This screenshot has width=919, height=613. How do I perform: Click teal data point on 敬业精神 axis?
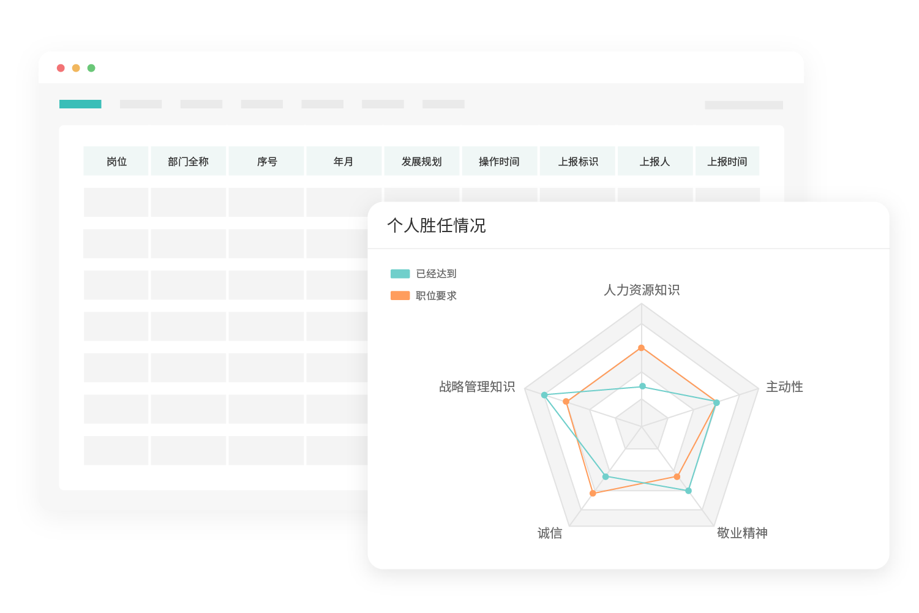[688, 491]
